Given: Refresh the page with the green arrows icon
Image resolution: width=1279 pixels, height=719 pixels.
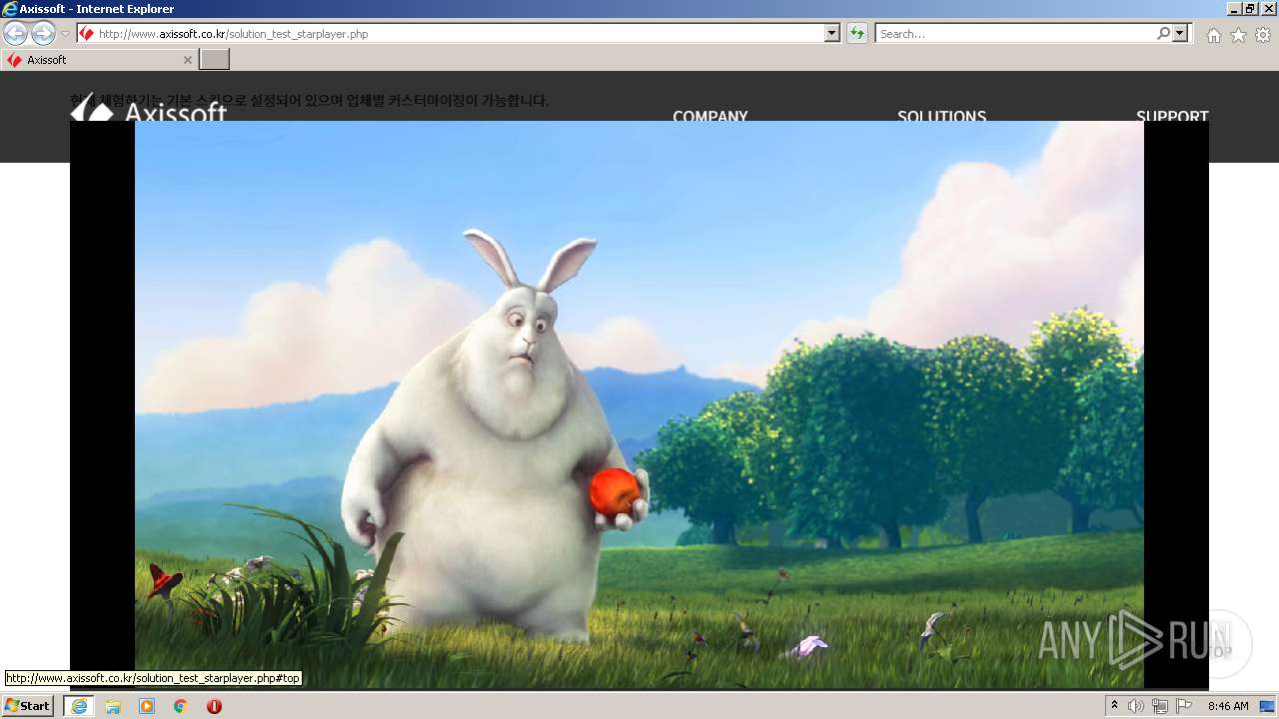Looking at the screenshot, I should (857, 33).
